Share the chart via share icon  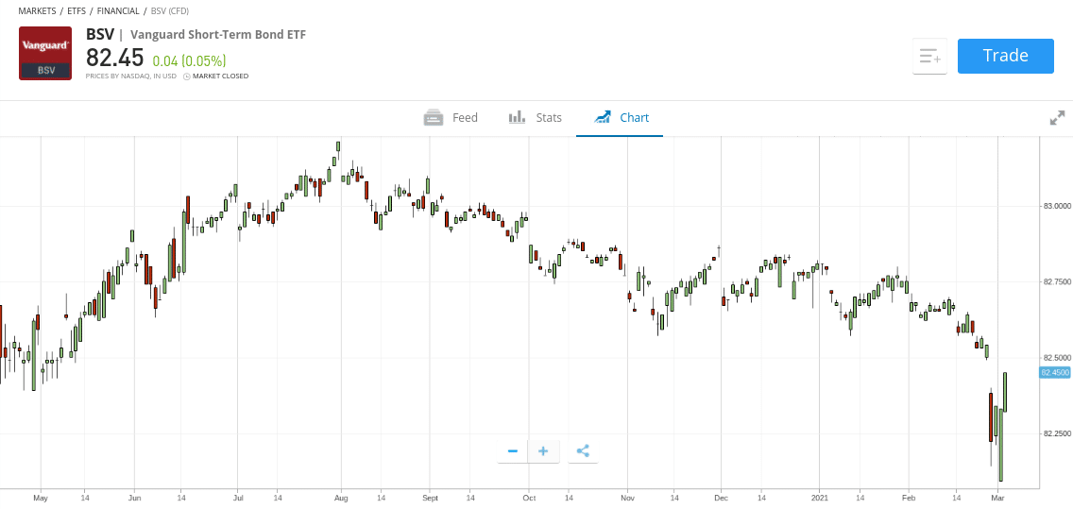tap(583, 451)
